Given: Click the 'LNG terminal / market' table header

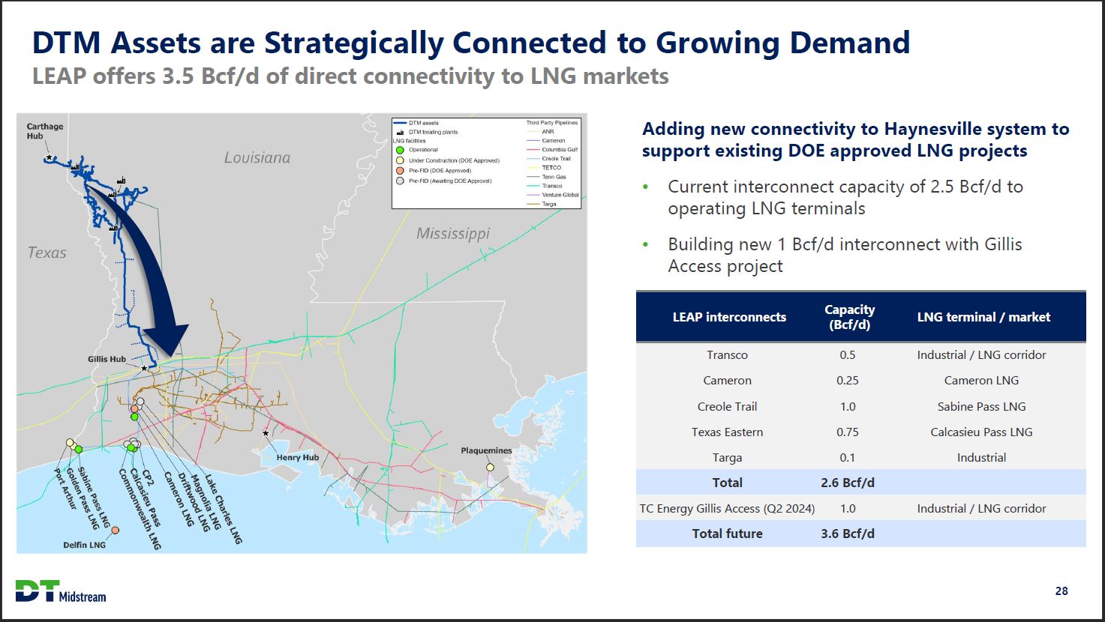Looking at the screenshot, I should point(983,317).
